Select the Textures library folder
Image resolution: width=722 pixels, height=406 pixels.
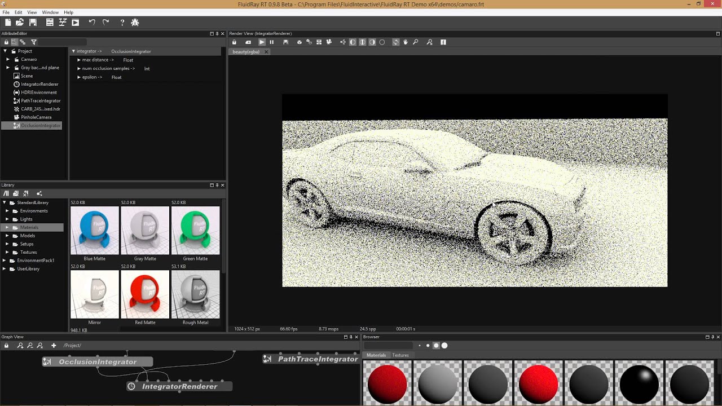[x=28, y=252]
